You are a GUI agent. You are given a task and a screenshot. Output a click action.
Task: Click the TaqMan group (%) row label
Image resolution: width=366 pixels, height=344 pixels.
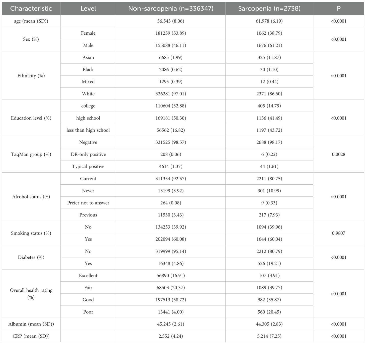(x=31, y=154)
